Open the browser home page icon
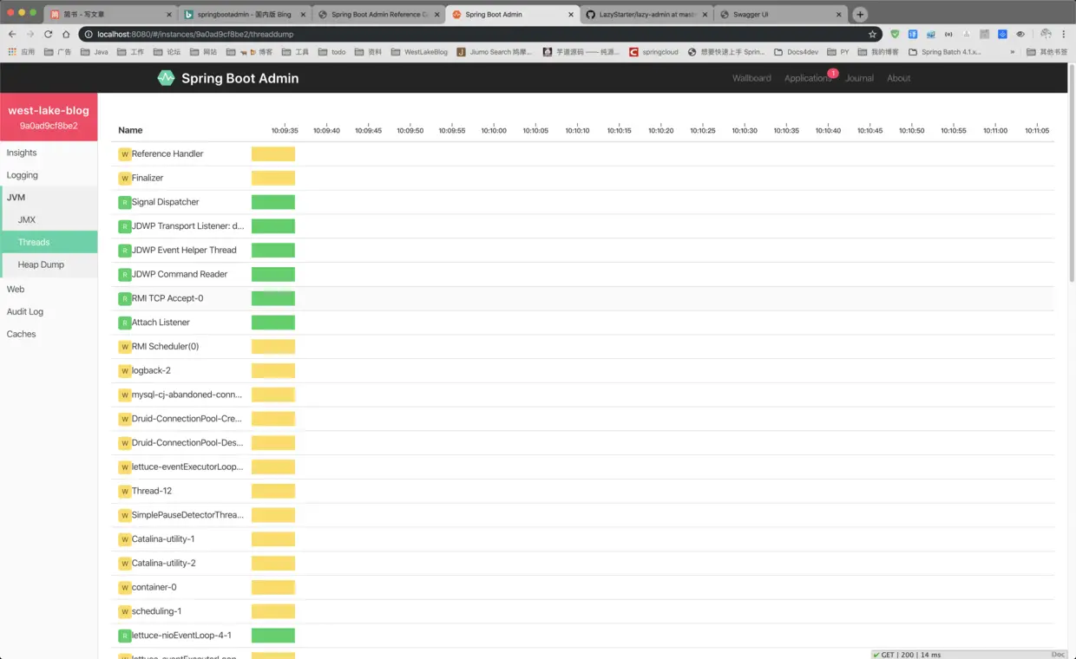Screen dimensions: 1076x659 66,34
